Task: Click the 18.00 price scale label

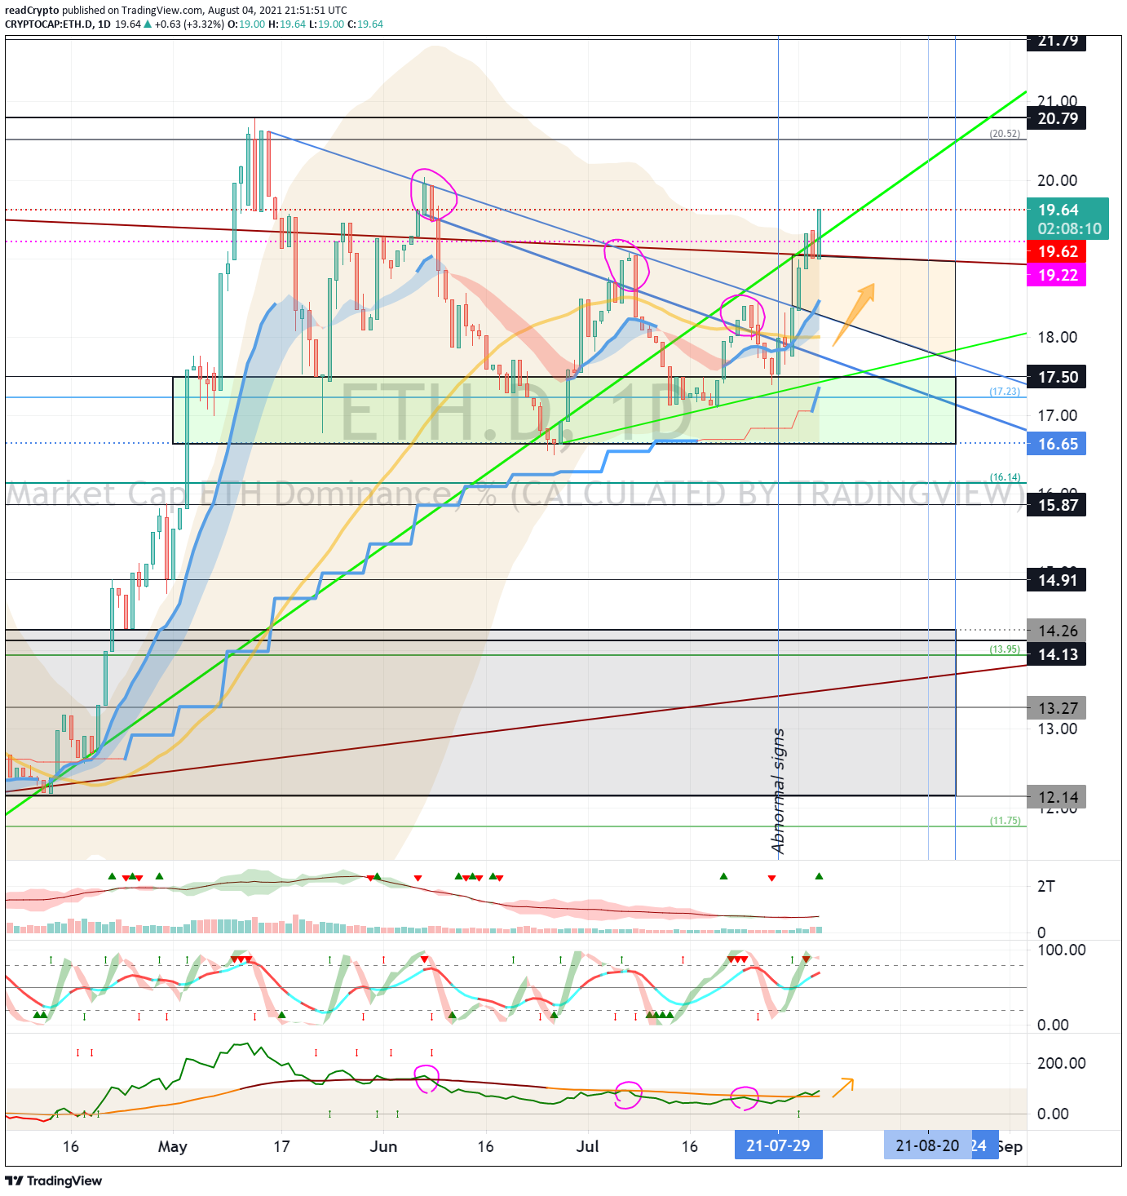Action: [x=1057, y=337]
